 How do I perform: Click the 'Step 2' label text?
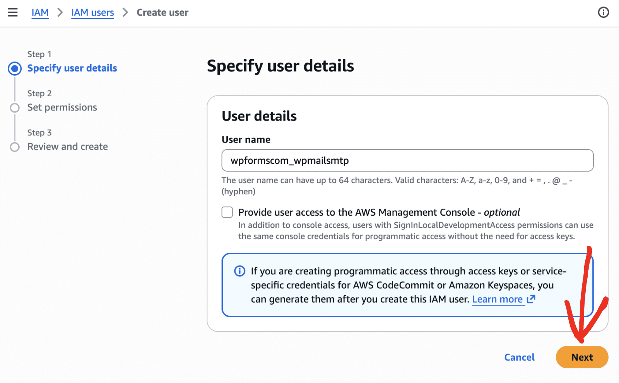coord(39,94)
